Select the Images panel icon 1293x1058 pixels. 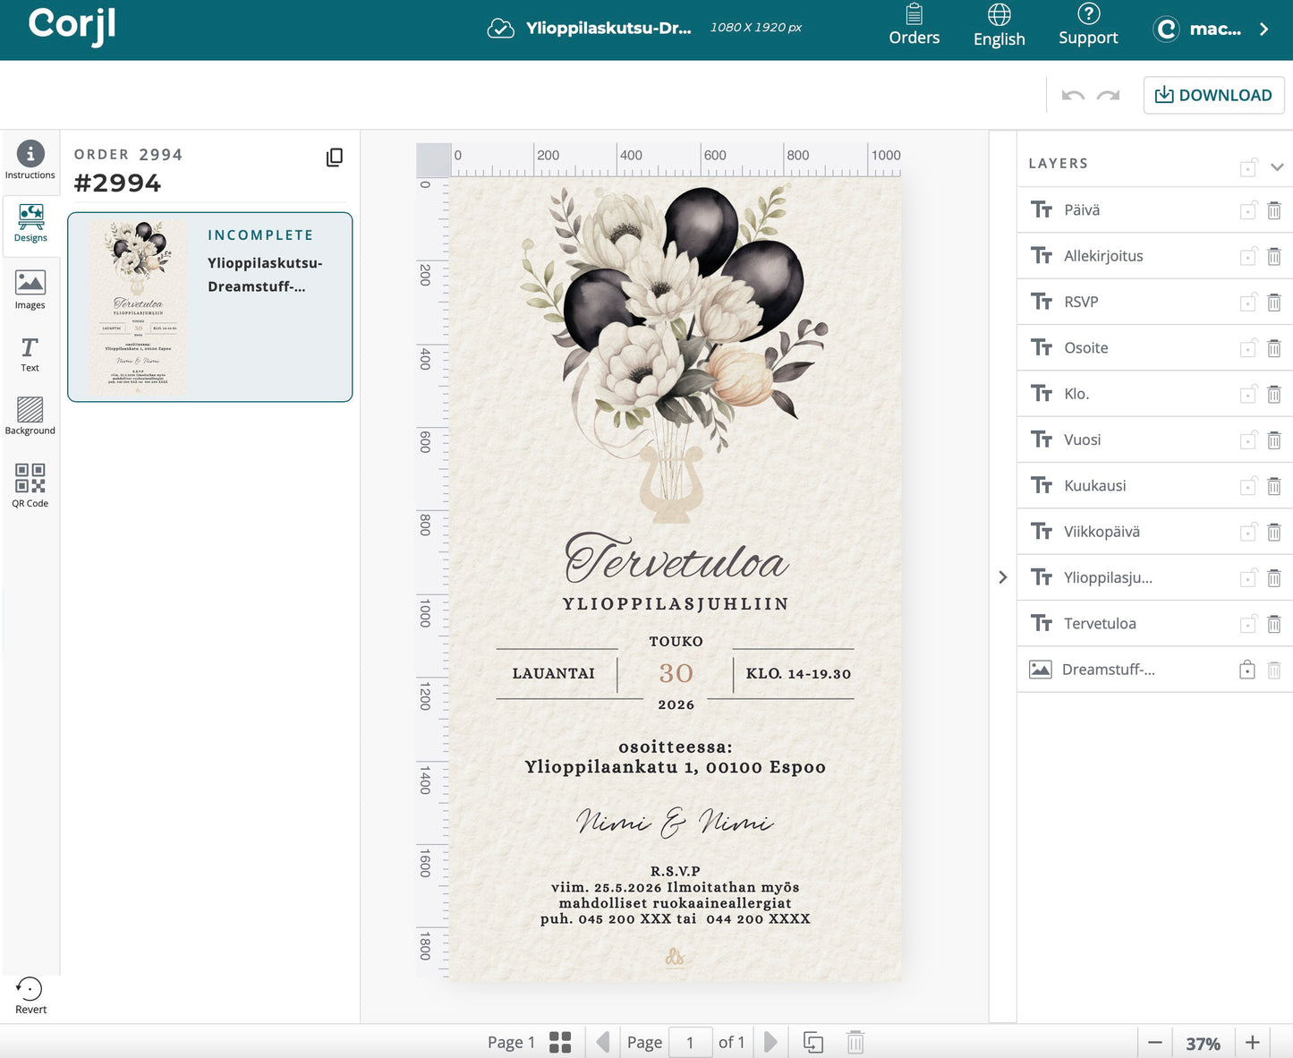(30, 288)
